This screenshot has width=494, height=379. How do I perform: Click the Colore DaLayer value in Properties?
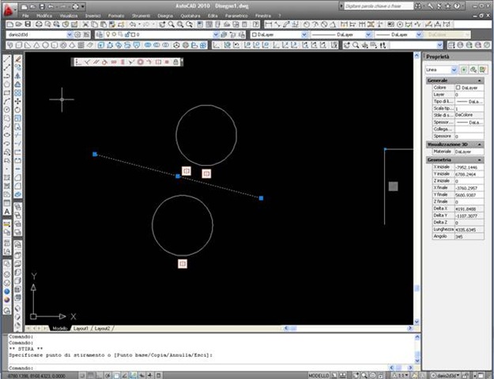pyautogui.click(x=469, y=88)
